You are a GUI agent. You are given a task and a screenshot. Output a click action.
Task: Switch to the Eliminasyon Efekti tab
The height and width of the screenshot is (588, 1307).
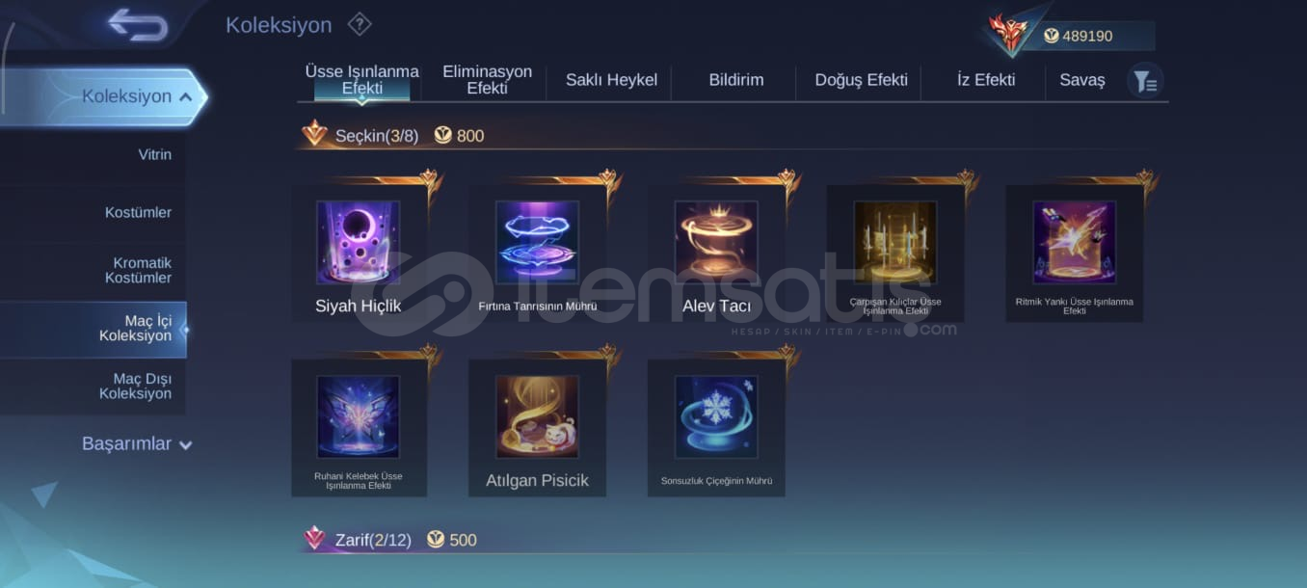pos(487,80)
